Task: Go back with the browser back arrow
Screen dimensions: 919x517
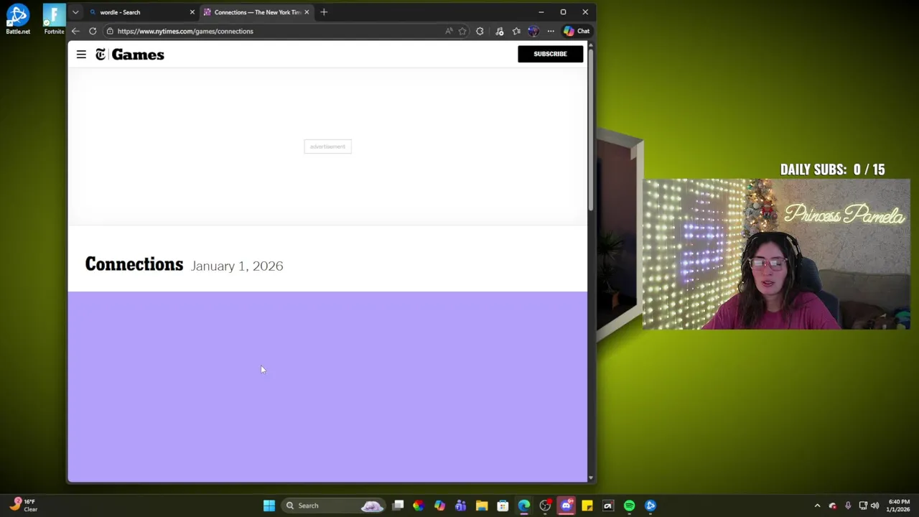Action: pyautogui.click(x=75, y=31)
